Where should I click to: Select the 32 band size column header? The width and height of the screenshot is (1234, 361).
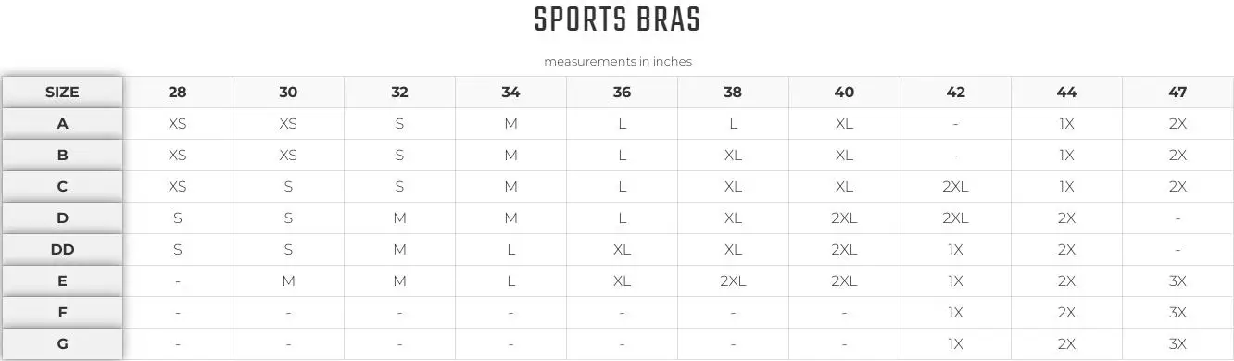pos(399,92)
